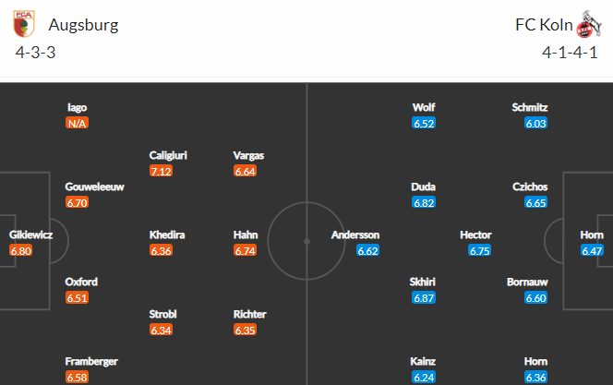
Task: Click Framberger's 6.58 rating badge
Action: coord(77,378)
